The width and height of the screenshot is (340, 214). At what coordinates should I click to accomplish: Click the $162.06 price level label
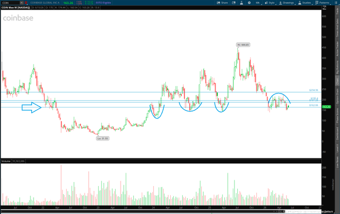[313, 105]
